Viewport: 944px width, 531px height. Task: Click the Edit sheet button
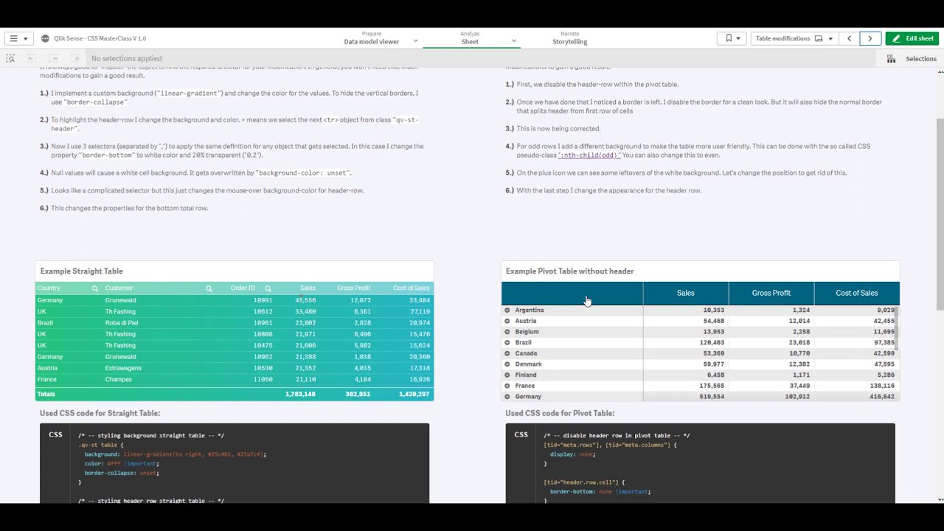tap(912, 38)
